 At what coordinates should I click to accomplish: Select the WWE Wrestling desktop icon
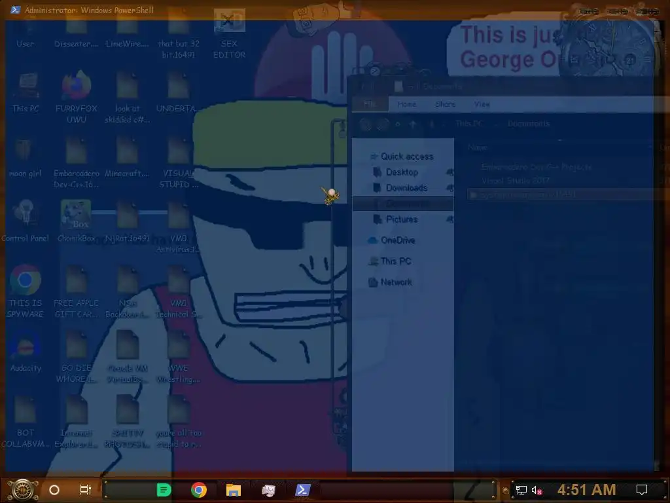(x=178, y=357)
